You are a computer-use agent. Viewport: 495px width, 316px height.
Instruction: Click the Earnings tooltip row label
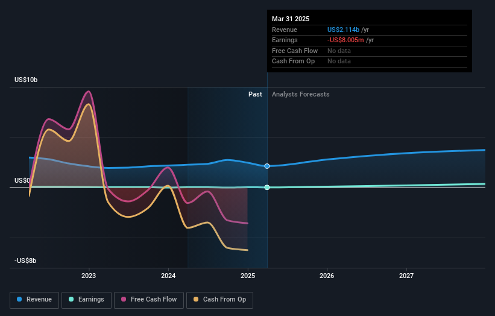click(x=285, y=40)
